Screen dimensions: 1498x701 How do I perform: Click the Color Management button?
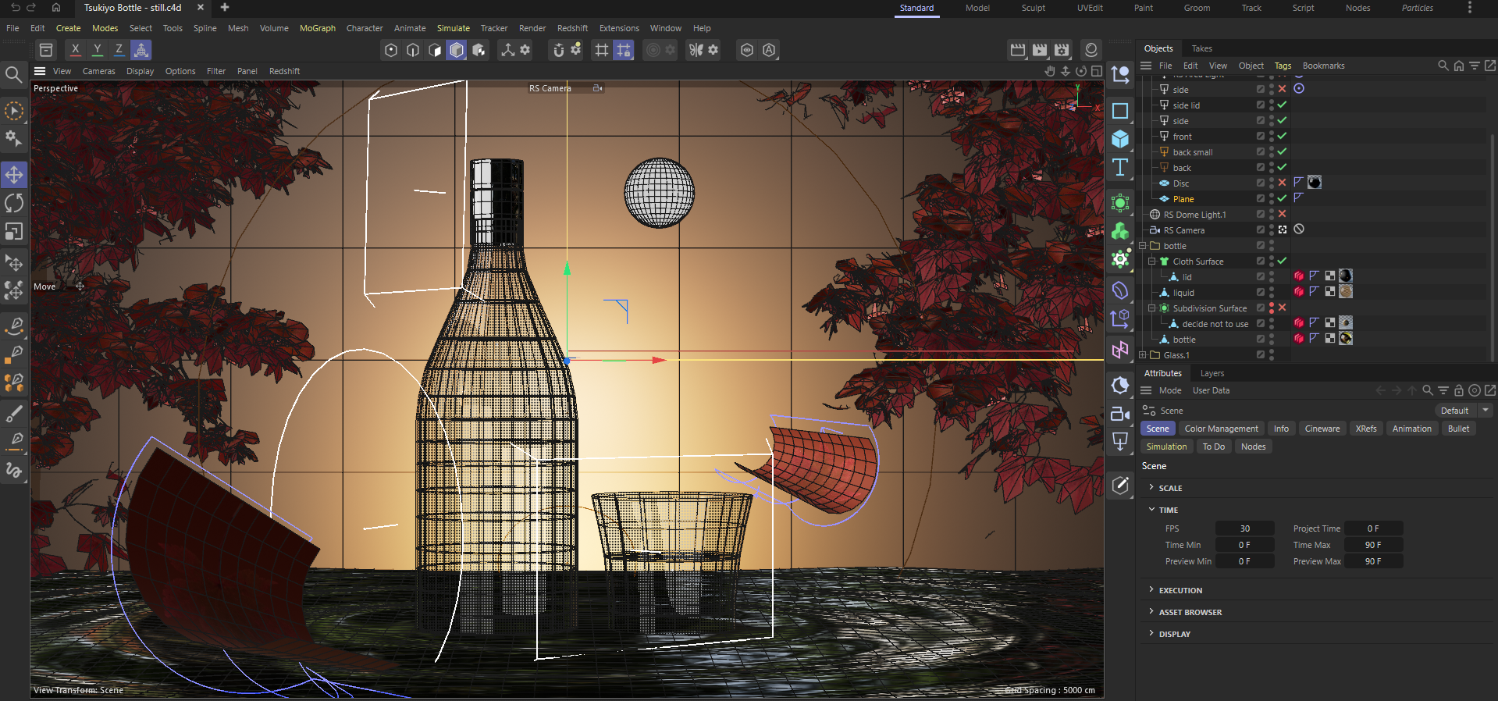(1221, 429)
